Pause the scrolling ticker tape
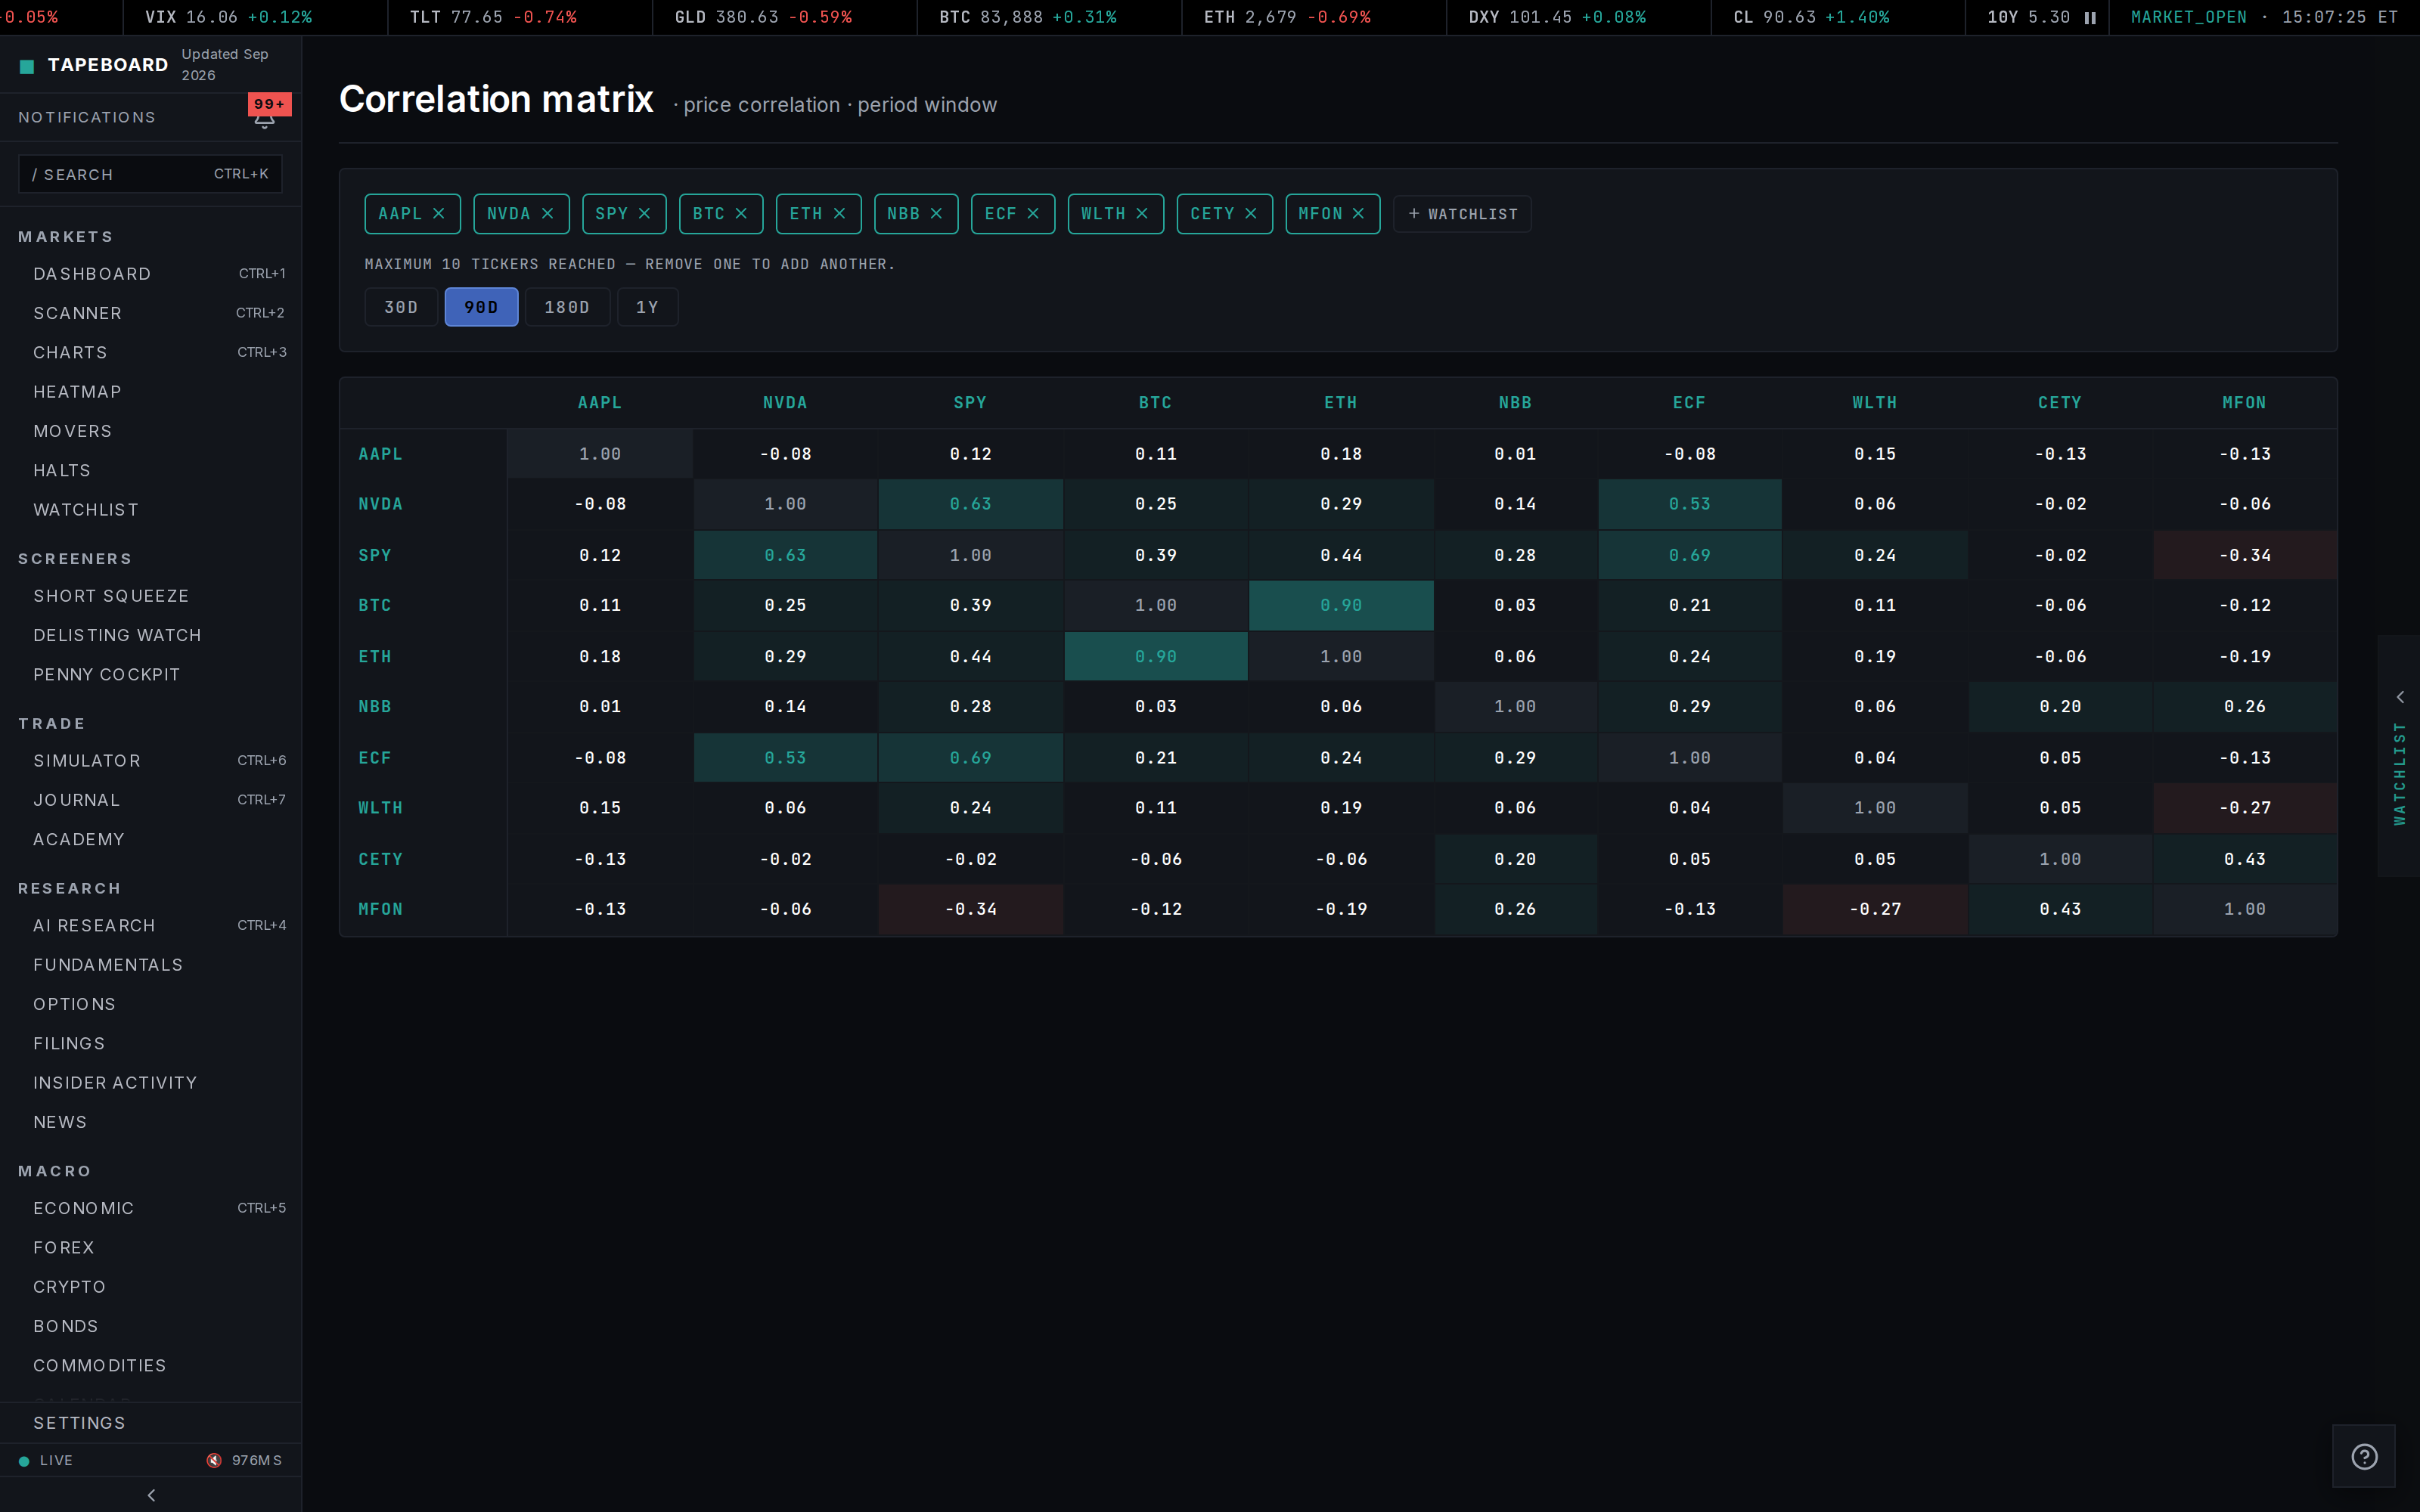The image size is (2420, 1512). pos(2089,18)
